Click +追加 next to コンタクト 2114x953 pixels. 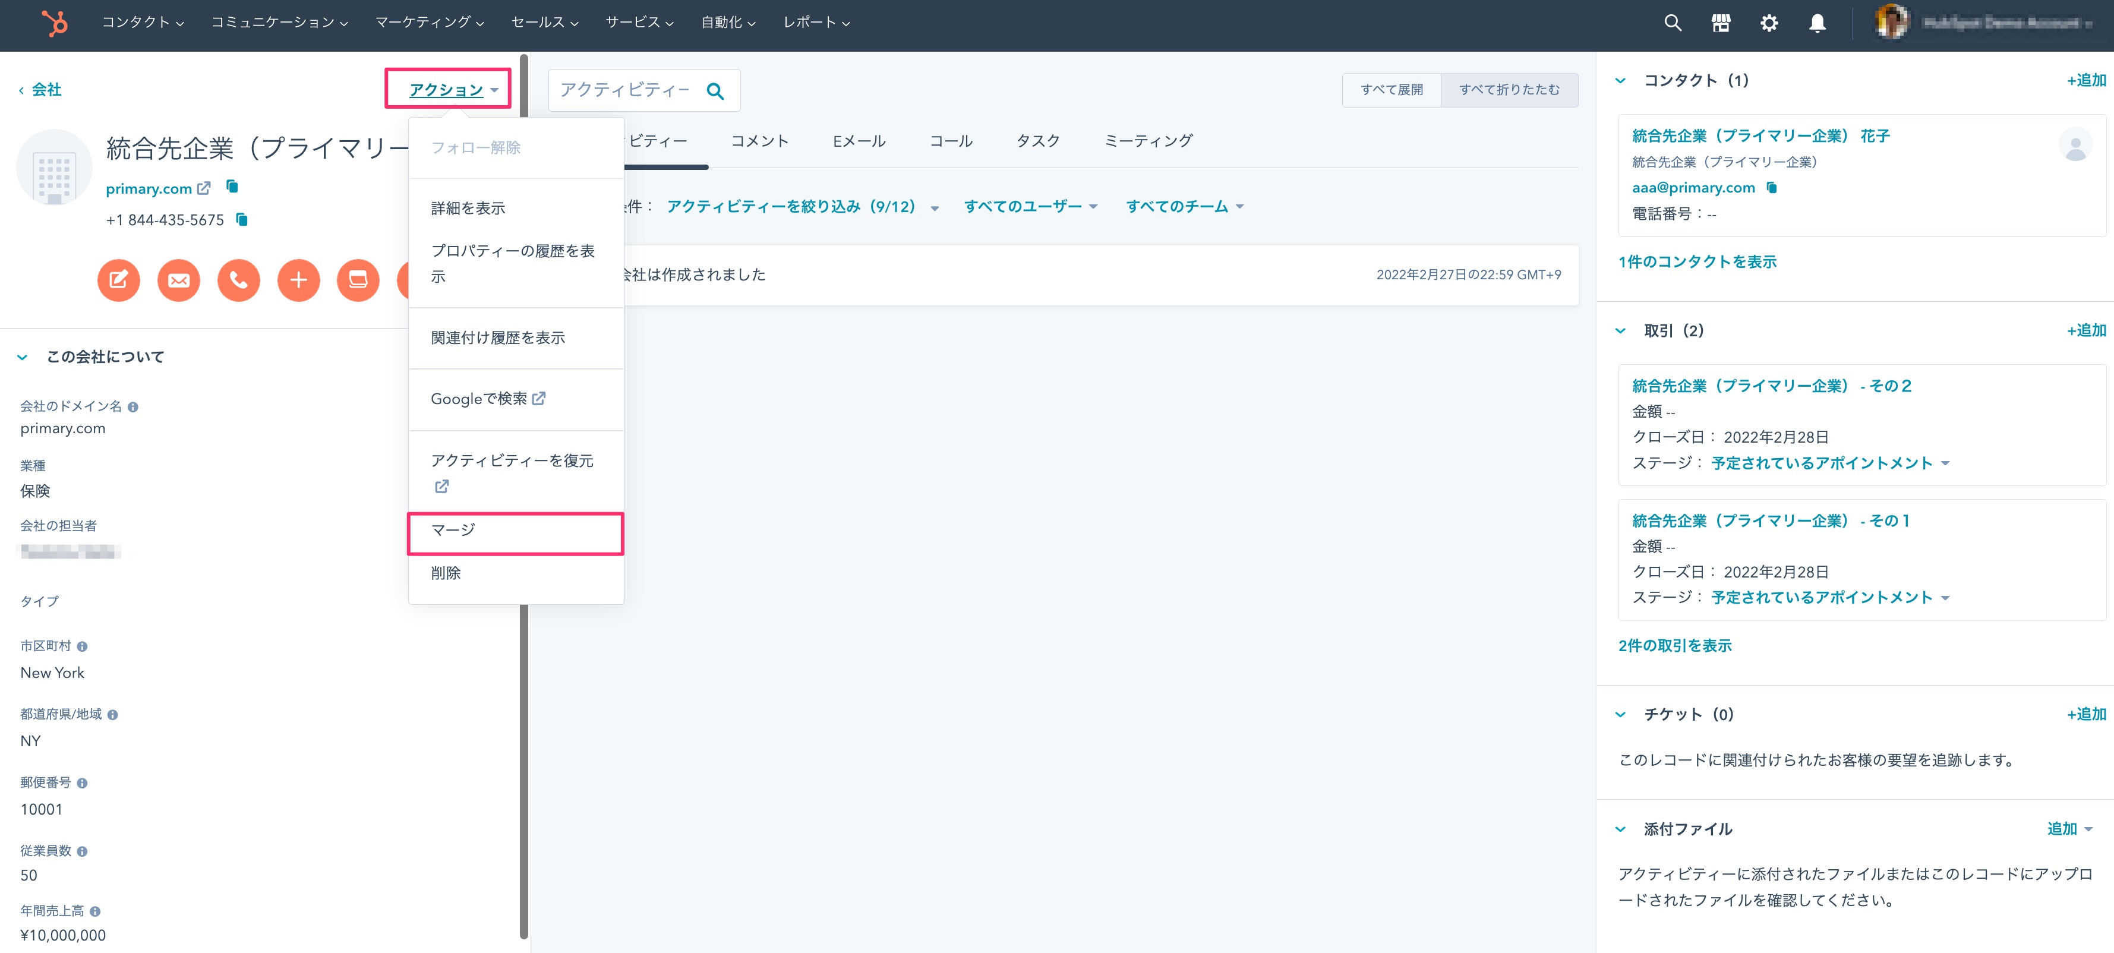pos(2085,80)
